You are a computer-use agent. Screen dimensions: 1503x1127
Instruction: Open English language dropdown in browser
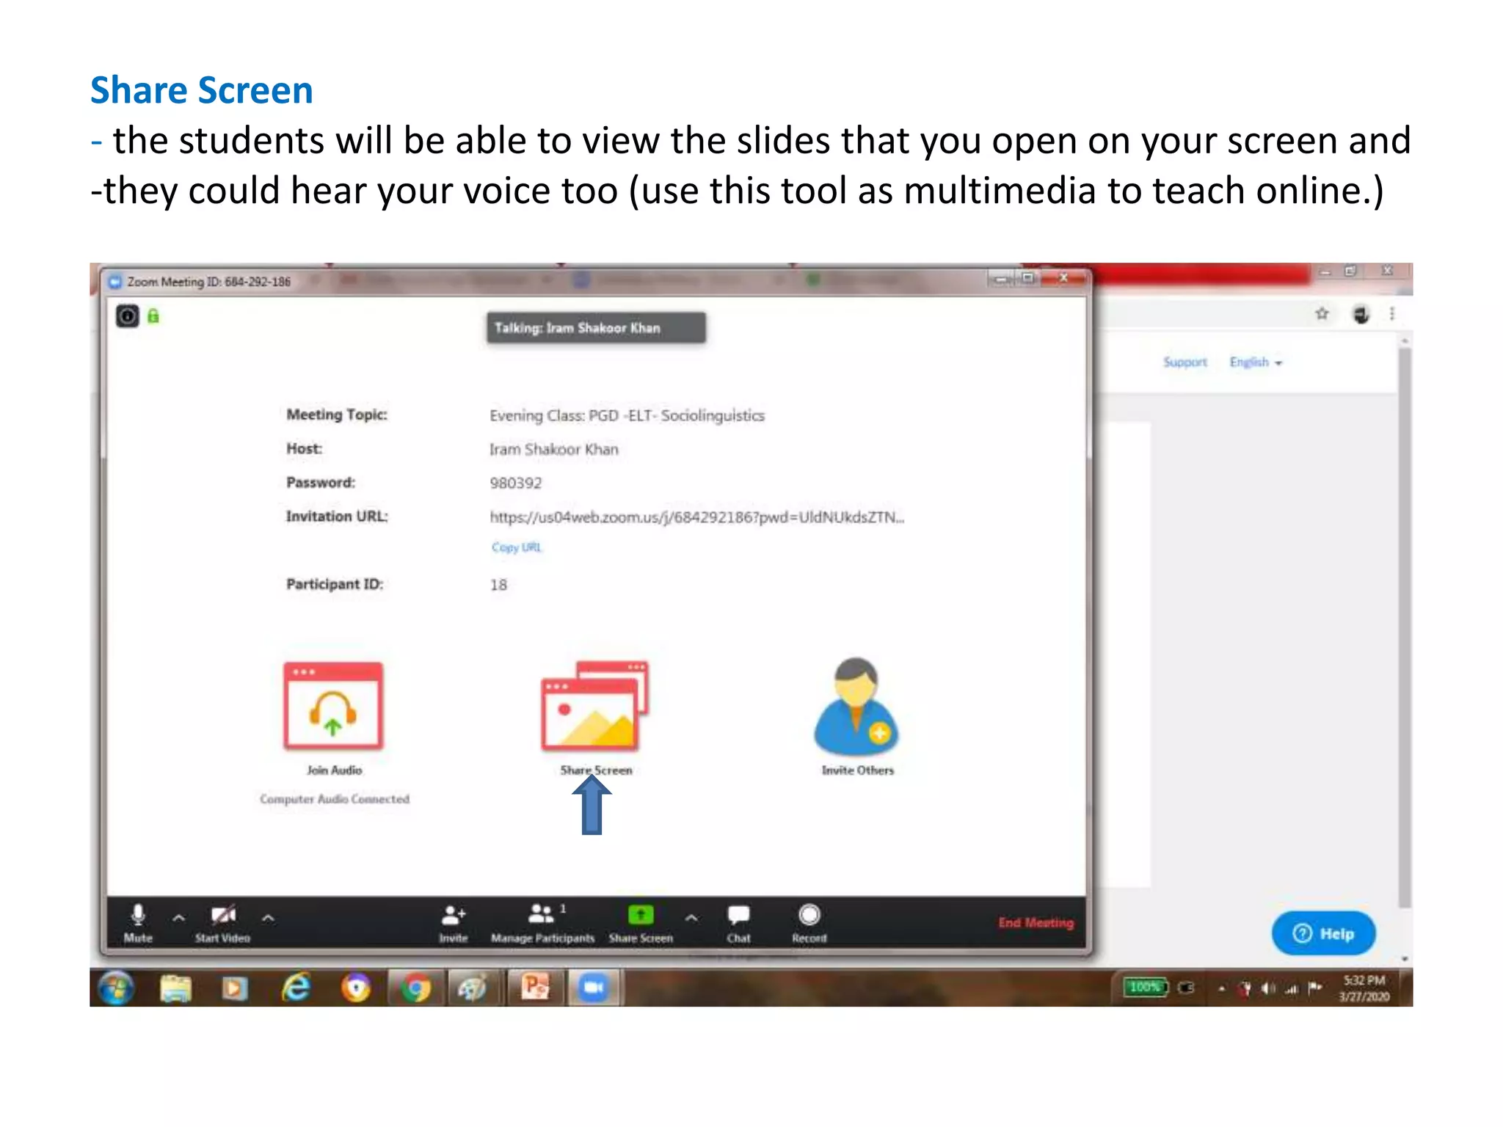1256,362
